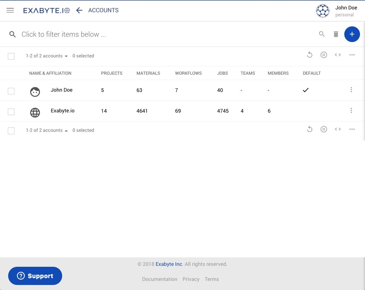Image resolution: width=365 pixels, height=290 pixels.
Task: Open the navigation hamburger menu
Action: click(10, 10)
